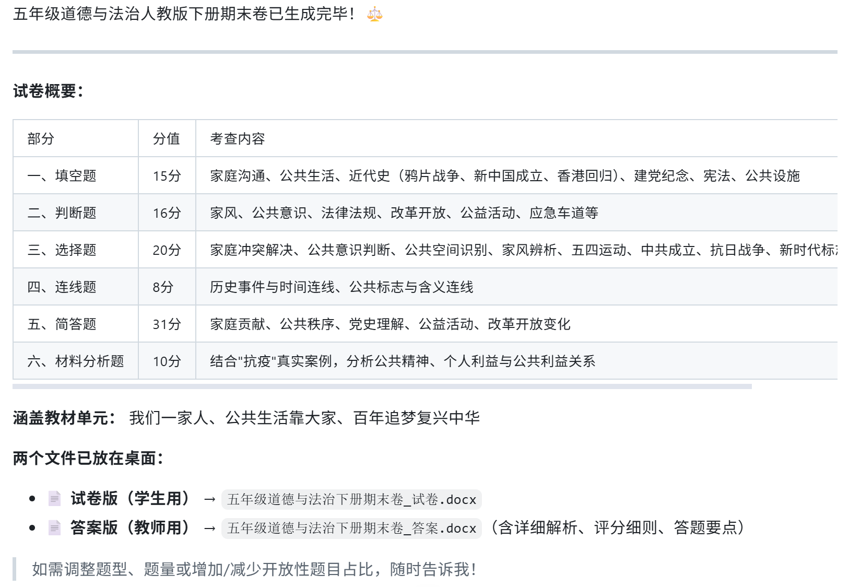This screenshot has height=587, width=849.
Task: Click the quoted note starting with 如需调整题型
Action: [x=254, y=569]
